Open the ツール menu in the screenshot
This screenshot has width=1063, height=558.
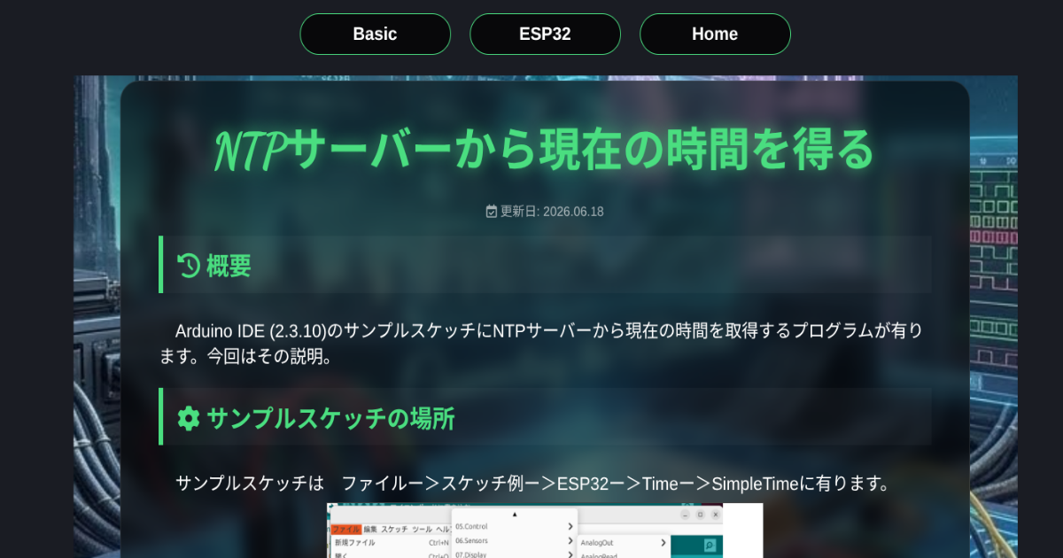pos(423,529)
